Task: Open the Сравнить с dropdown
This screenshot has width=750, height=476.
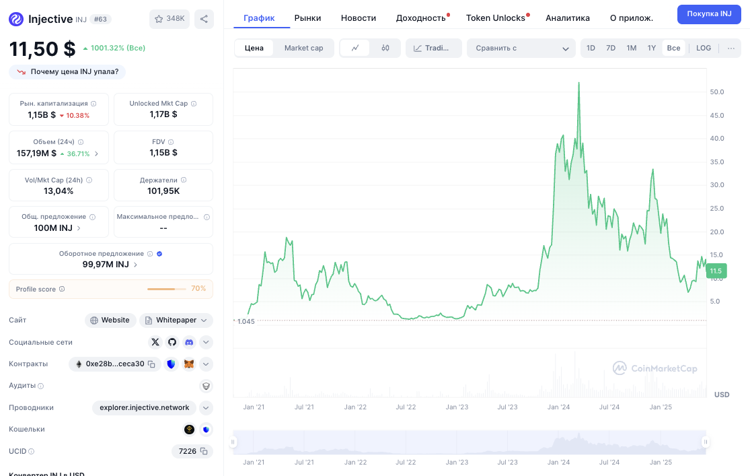Action: pyautogui.click(x=521, y=48)
